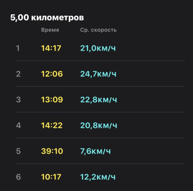Select the 21,0км/ч speed value
The width and height of the screenshot is (193, 191).
[x=98, y=48]
